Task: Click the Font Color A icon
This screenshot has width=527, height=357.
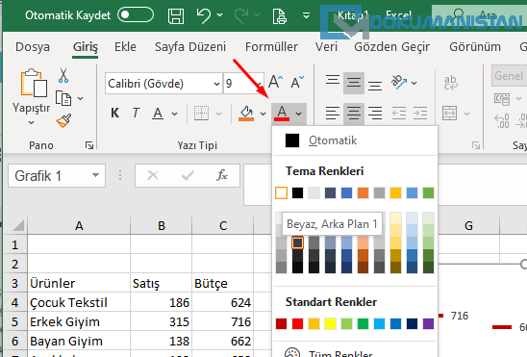Action: [282, 114]
